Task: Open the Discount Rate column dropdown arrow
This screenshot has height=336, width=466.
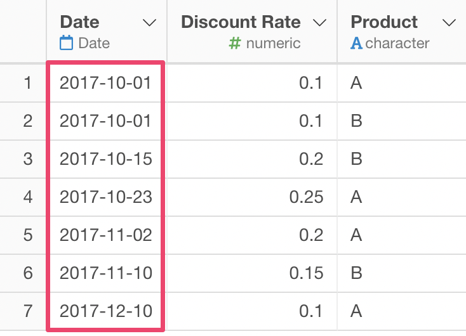Action: [x=320, y=23]
